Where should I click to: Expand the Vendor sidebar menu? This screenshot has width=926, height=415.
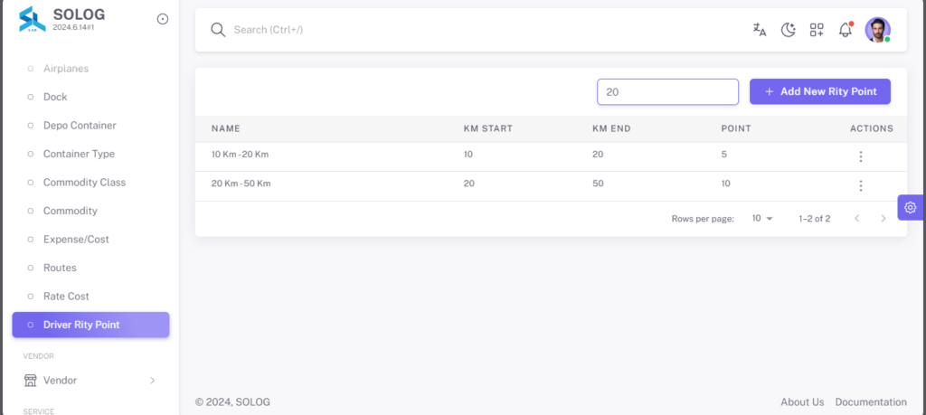pos(90,380)
